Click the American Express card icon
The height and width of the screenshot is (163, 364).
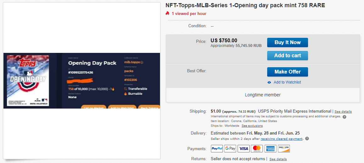(x=270, y=149)
